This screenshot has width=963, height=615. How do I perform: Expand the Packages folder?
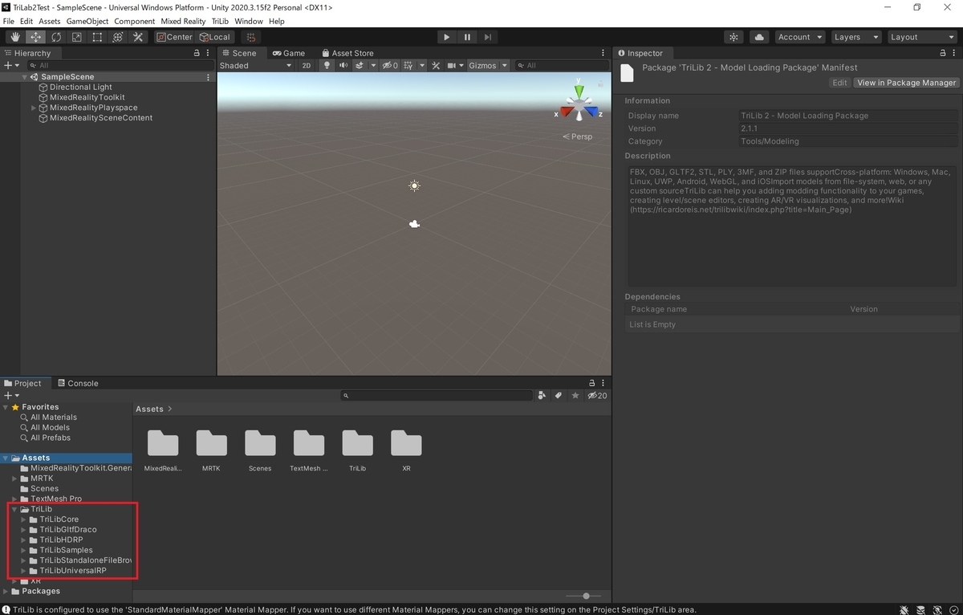6,591
